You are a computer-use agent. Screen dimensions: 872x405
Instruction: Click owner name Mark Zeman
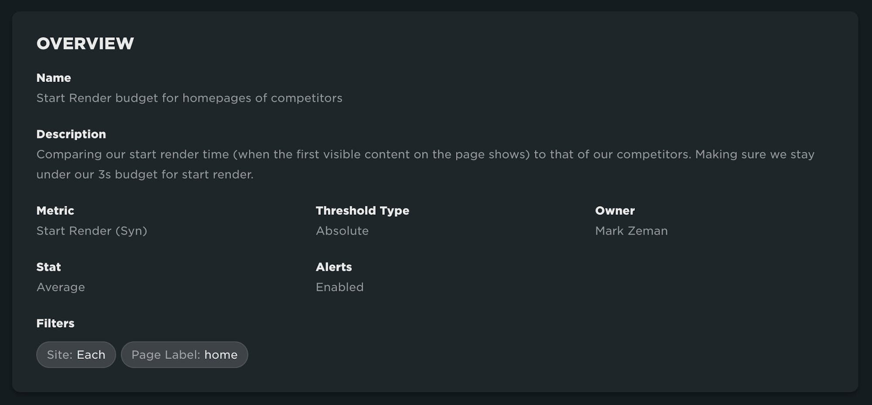tap(631, 231)
